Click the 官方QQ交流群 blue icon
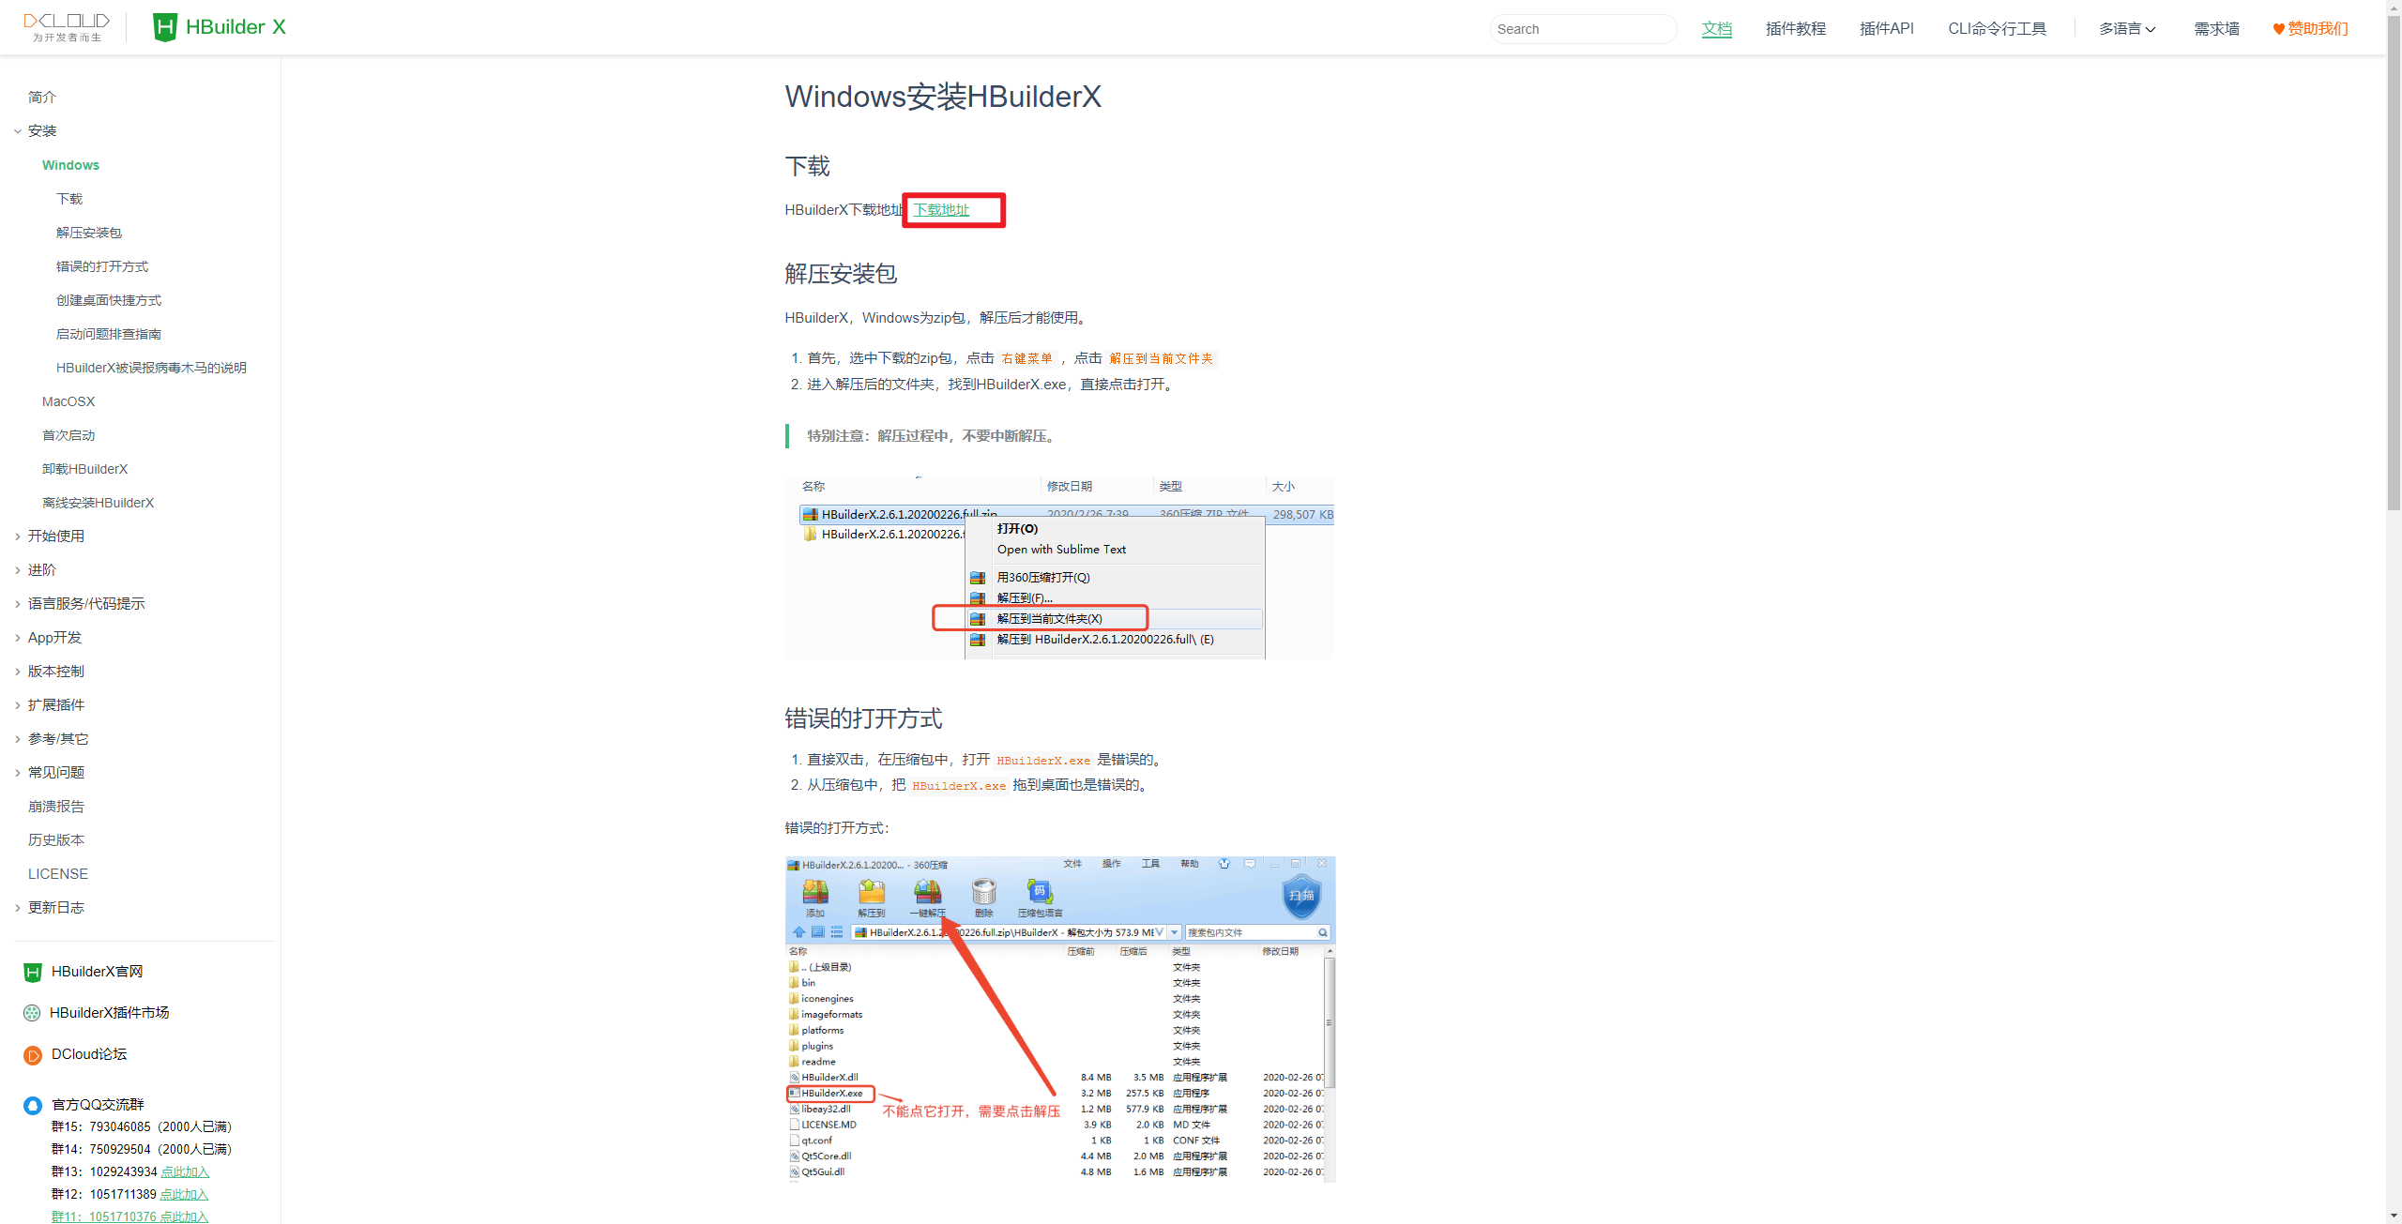Image resolution: width=2402 pixels, height=1224 pixels. click(x=31, y=1105)
